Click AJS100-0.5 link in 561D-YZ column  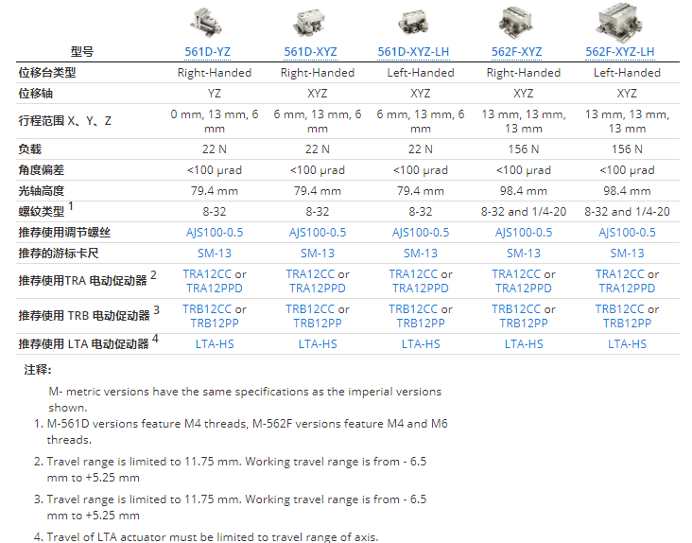[x=215, y=233]
